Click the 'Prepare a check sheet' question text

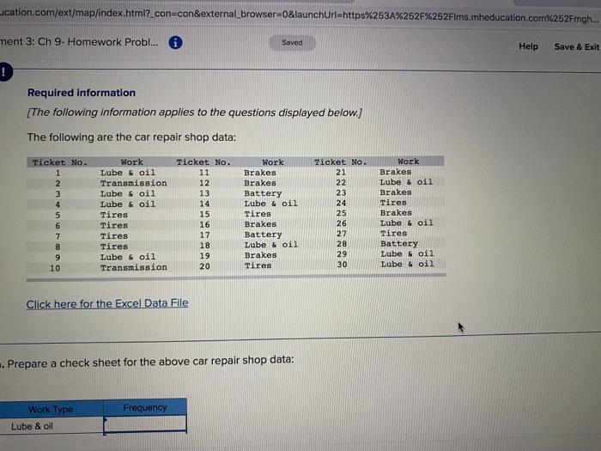(x=150, y=362)
